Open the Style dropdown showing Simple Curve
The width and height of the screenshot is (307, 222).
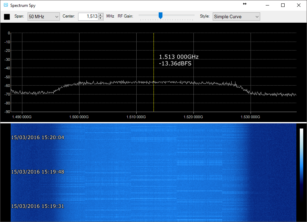click(236, 16)
